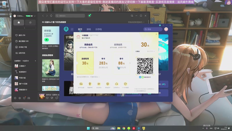The width and height of the screenshot is (232, 131).
Task: Click the game accelerator logo icon
Action: (66, 29)
